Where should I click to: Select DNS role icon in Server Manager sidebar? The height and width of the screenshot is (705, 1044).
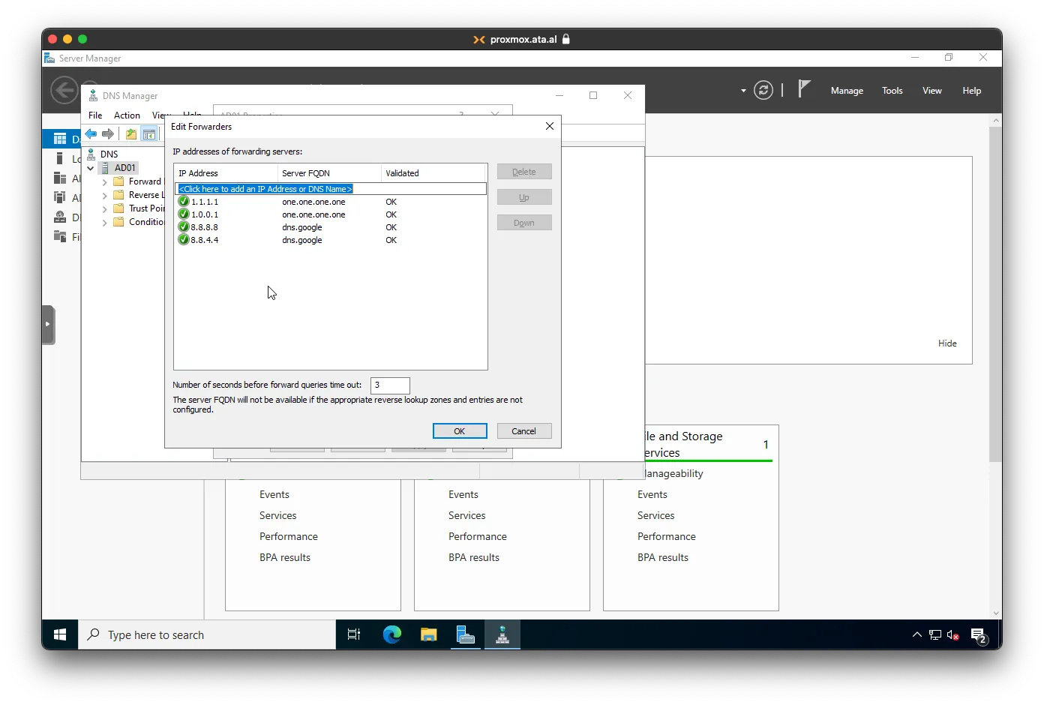pyautogui.click(x=60, y=217)
